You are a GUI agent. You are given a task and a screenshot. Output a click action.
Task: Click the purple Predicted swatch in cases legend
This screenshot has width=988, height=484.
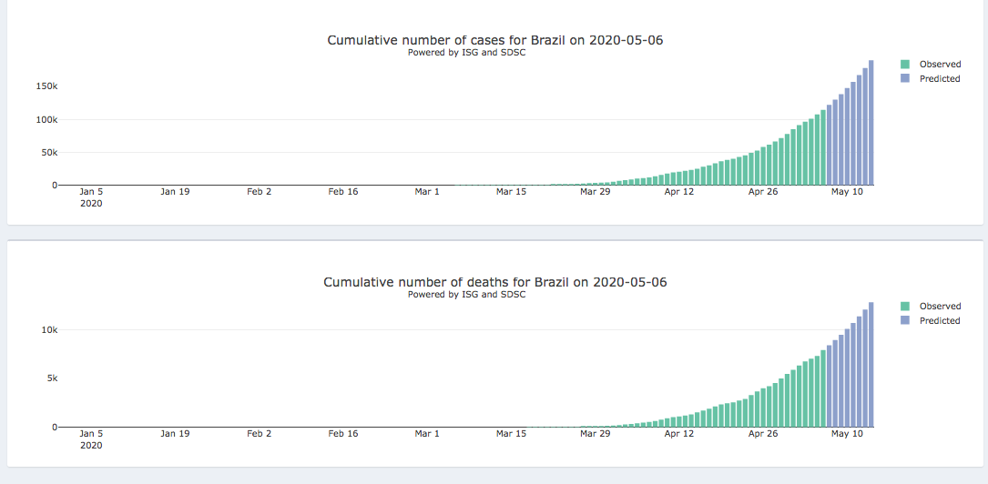coord(905,79)
